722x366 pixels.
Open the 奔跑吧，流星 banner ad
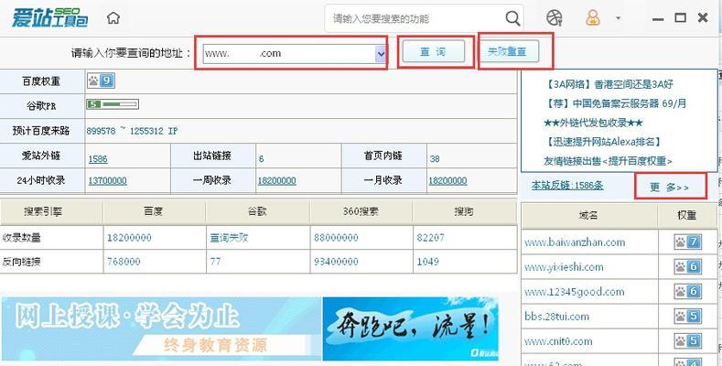(x=410, y=328)
